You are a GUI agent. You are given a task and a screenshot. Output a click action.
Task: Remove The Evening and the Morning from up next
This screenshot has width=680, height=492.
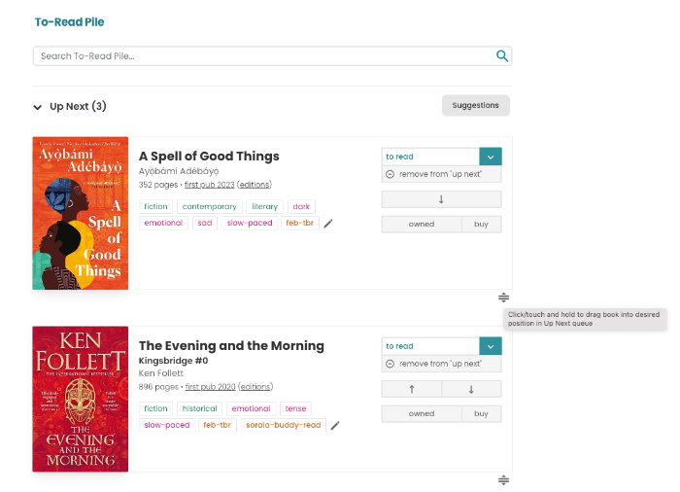441,364
